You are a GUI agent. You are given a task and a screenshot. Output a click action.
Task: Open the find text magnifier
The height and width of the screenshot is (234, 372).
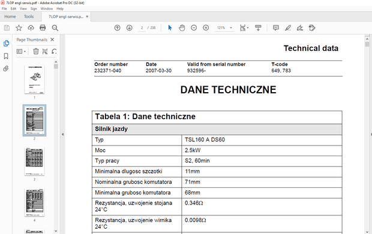(55, 28)
